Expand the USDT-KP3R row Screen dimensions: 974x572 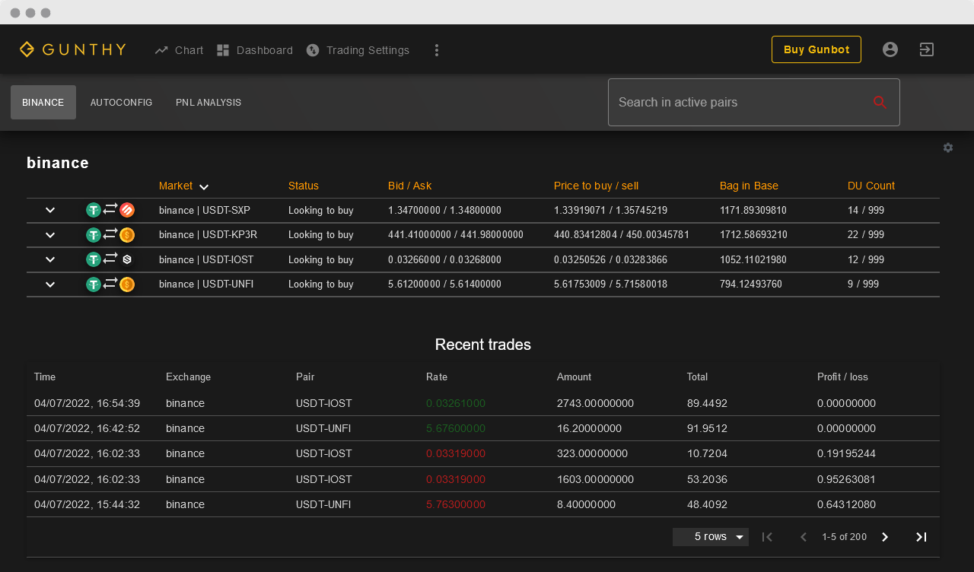(50, 235)
